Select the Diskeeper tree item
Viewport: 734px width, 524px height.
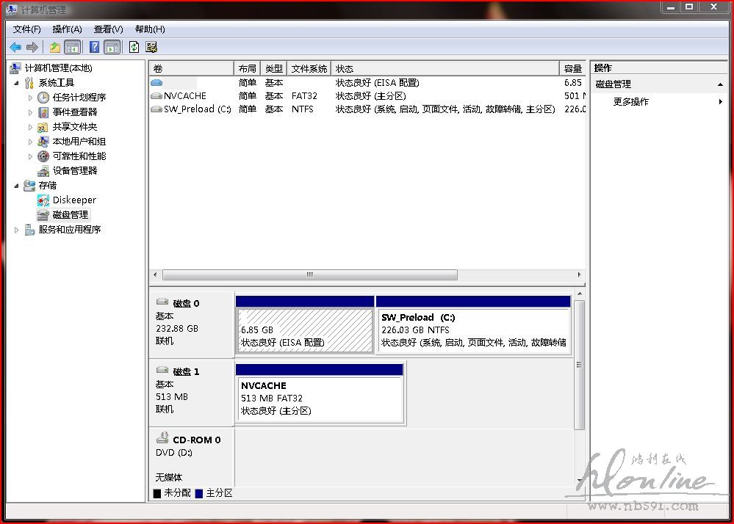click(x=74, y=200)
